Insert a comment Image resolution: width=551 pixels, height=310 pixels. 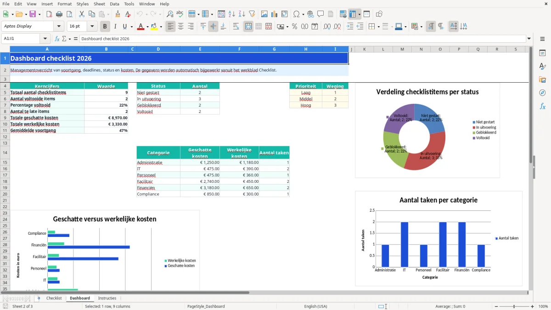[x=320, y=14]
